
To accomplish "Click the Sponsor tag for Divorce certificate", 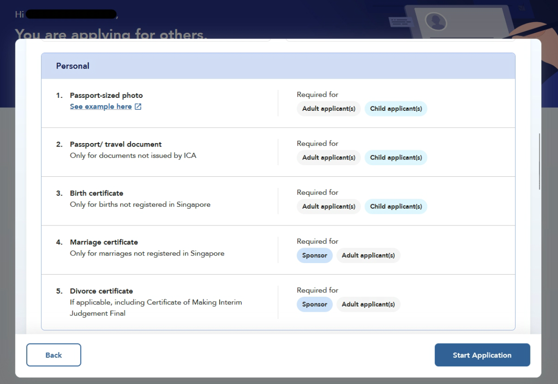I will (x=314, y=304).
